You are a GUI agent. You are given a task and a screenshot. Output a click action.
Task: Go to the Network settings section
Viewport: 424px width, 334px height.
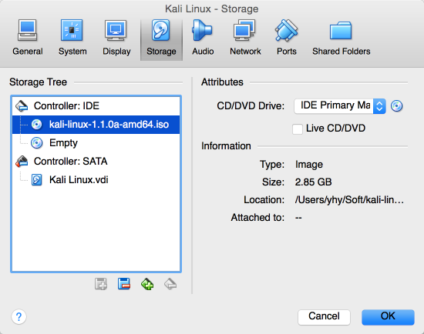point(245,38)
